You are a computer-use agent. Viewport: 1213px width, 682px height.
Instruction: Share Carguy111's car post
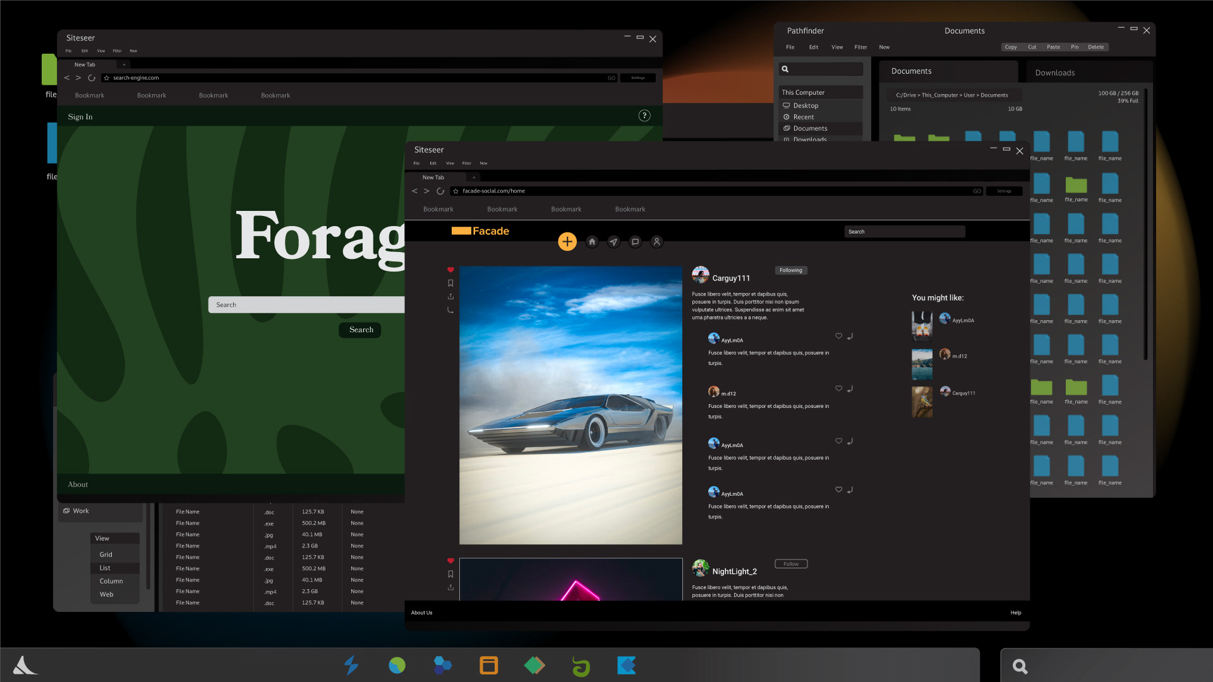pyautogui.click(x=450, y=296)
